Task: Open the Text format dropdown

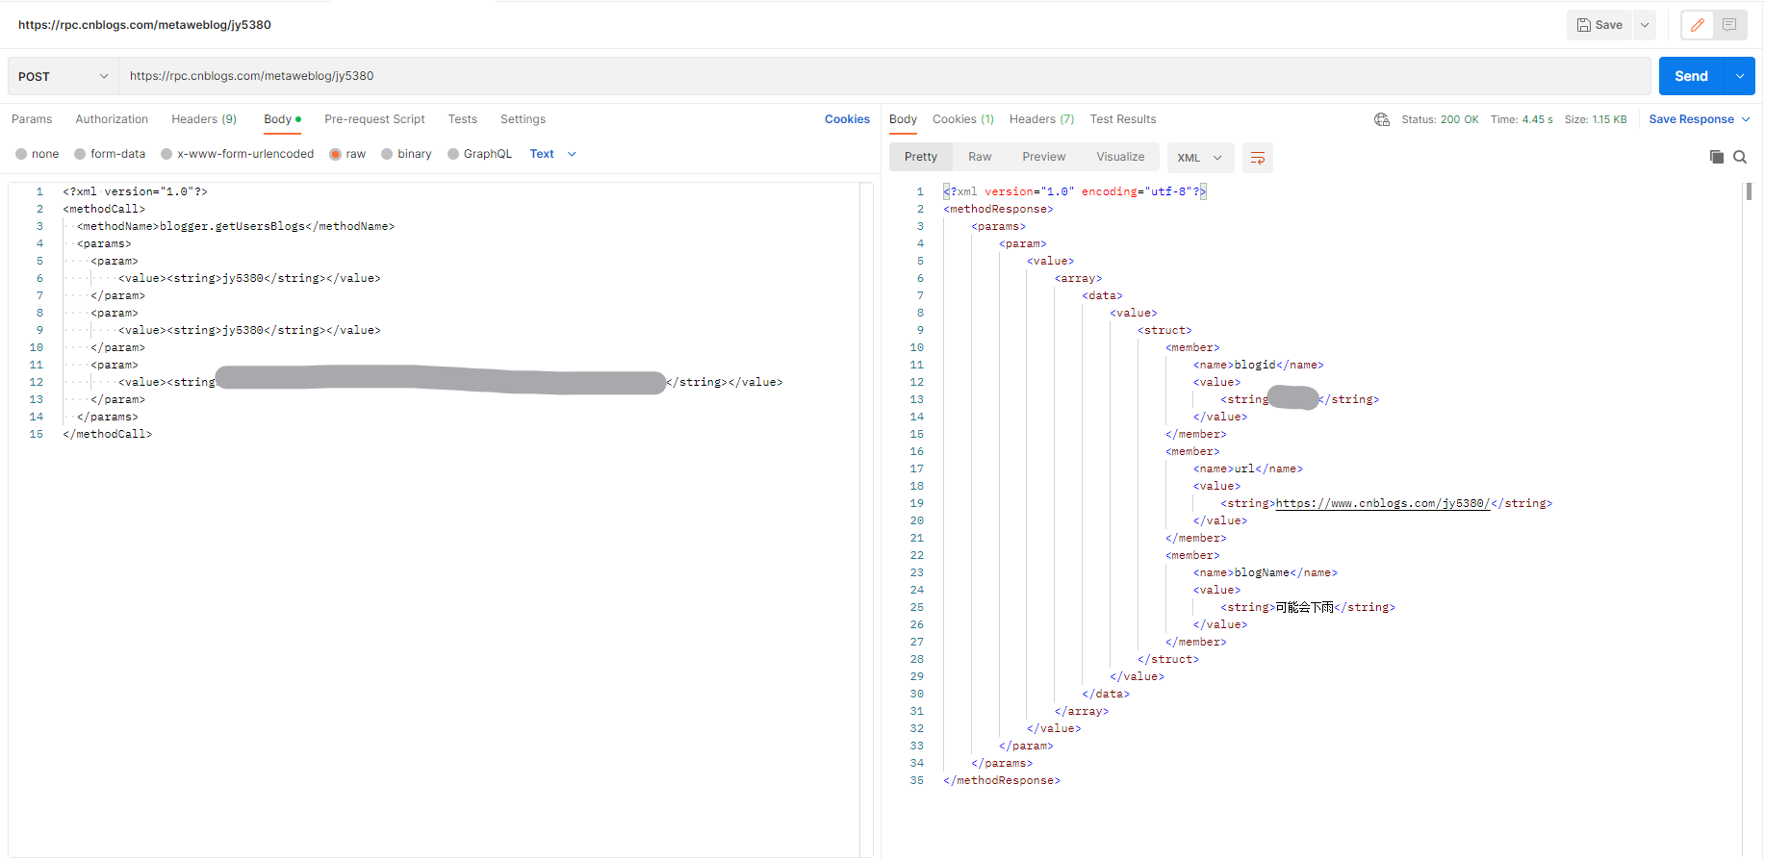Action: [x=552, y=154]
